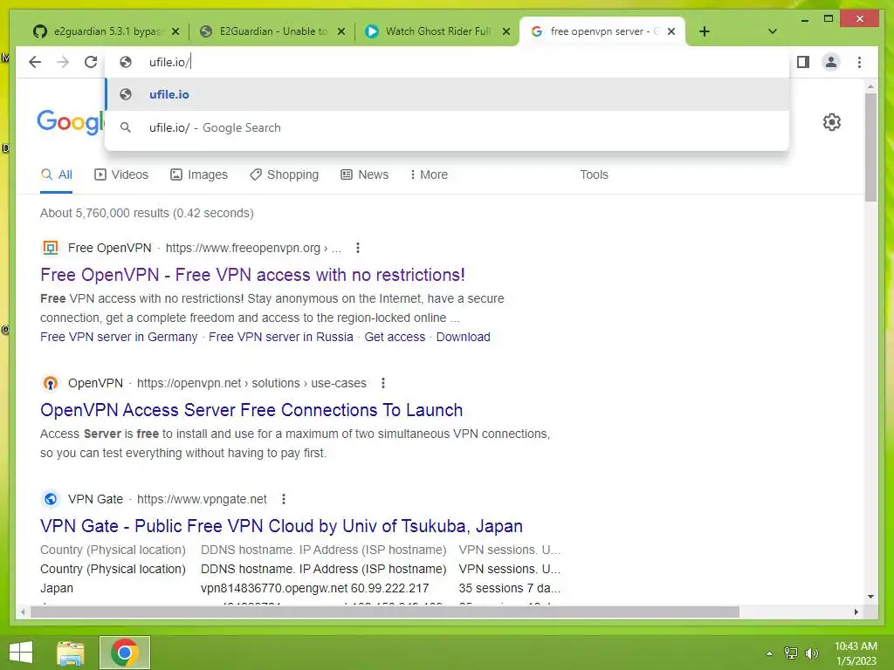
Task: Click the vertical scrollbar thumb
Action: click(870, 147)
